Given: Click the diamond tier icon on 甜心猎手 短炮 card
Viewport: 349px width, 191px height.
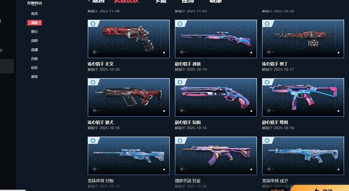Looking at the screenshot, I should click(251, 111).
